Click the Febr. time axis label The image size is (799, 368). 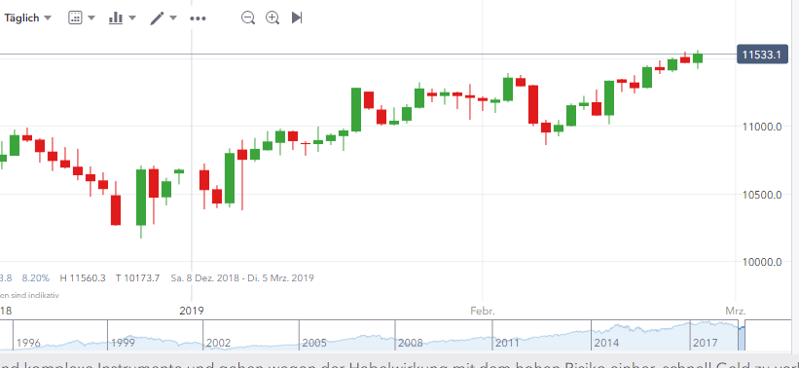pyautogui.click(x=483, y=311)
